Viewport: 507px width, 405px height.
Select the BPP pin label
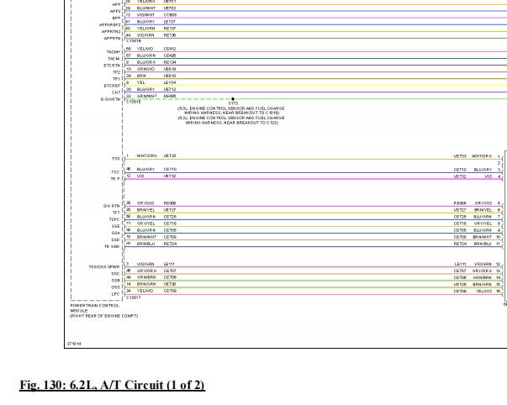[x=116, y=18]
